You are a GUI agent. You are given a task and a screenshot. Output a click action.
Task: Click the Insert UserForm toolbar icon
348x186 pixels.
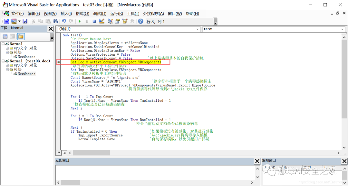(14, 21)
